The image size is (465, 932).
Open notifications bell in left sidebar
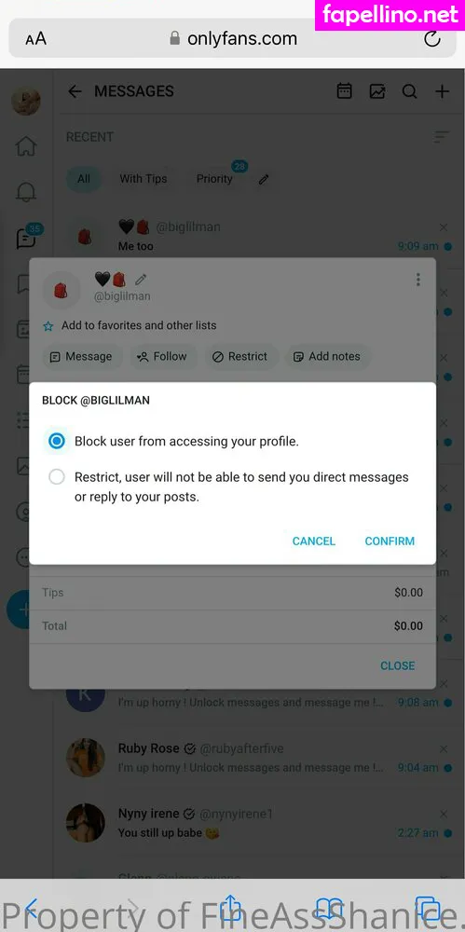click(x=26, y=192)
